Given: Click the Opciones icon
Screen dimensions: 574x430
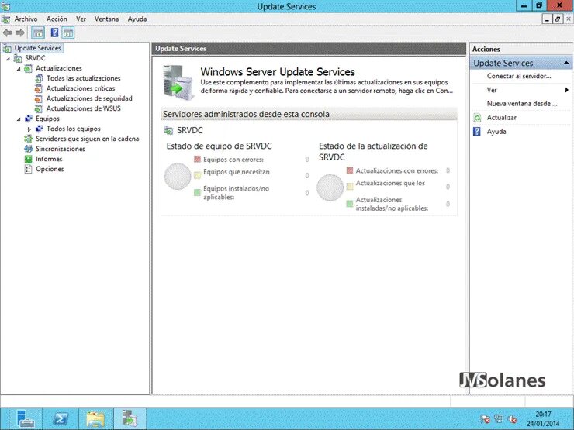Looking at the screenshot, I should (x=28, y=169).
